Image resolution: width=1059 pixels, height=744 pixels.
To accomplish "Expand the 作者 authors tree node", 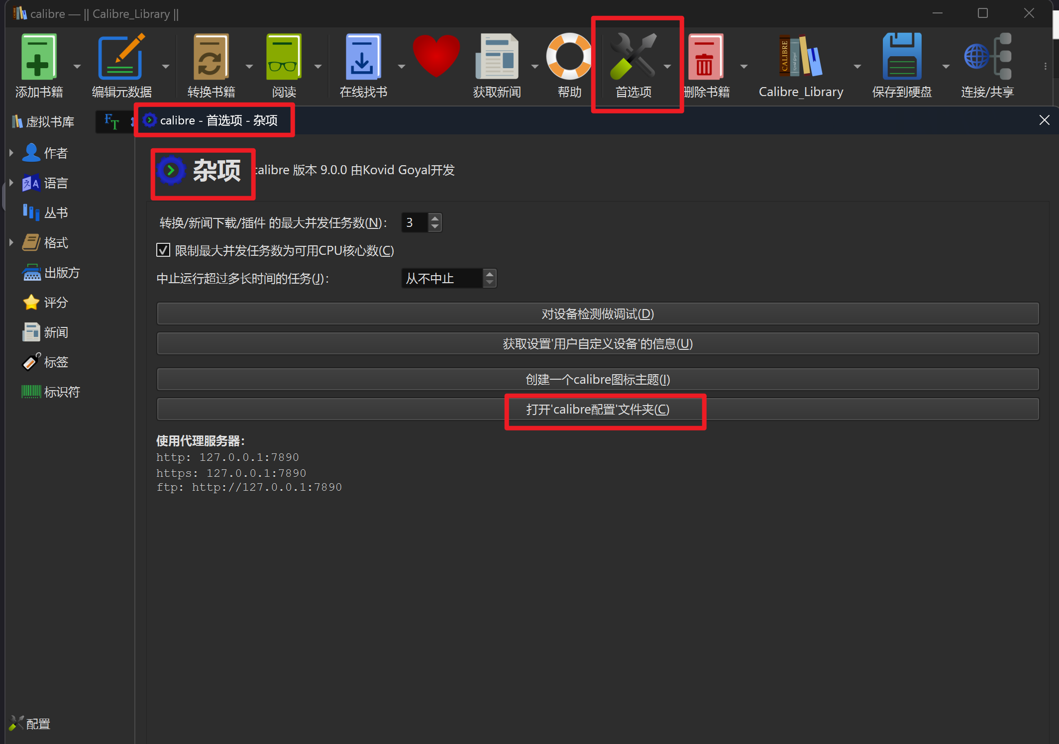I will tap(11, 153).
